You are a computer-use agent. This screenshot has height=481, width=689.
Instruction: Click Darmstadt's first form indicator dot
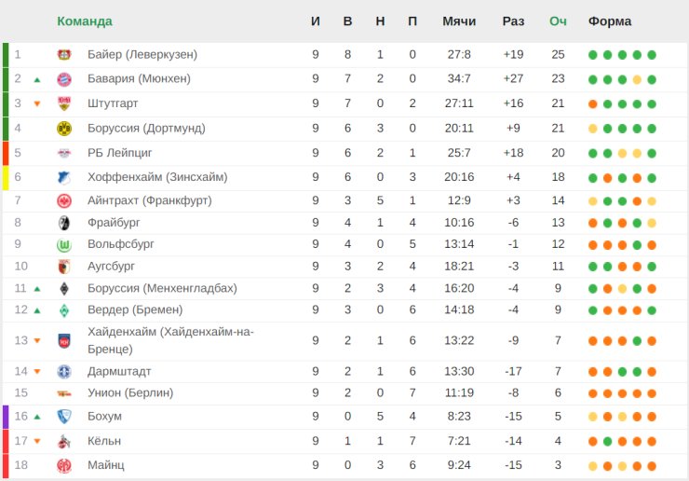coord(593,372)
